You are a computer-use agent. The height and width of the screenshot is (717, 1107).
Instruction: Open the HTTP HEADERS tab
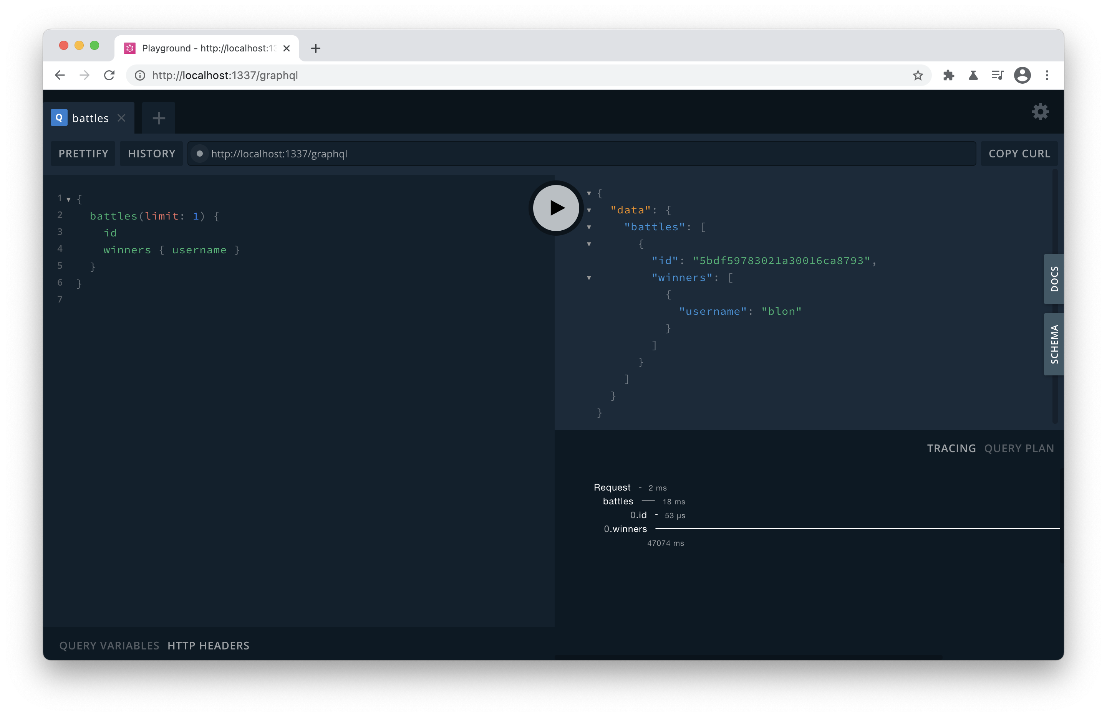[208, 646]
